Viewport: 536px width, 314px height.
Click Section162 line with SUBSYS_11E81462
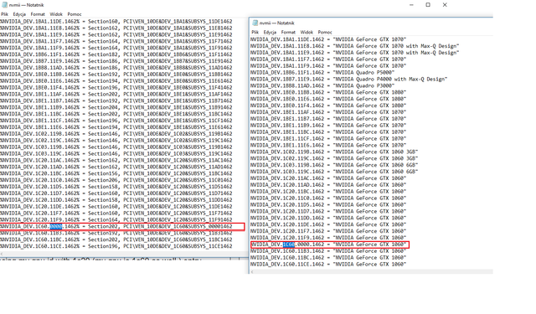point(116,28)
